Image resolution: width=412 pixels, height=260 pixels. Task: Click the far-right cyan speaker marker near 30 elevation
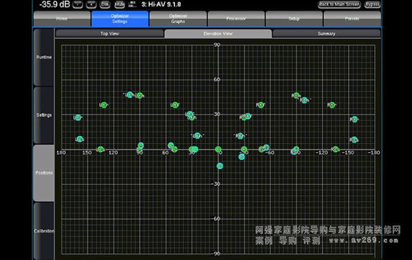click(354, 119)
